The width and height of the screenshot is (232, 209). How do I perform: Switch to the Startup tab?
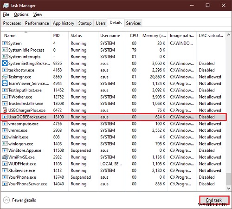click(85, 23)
